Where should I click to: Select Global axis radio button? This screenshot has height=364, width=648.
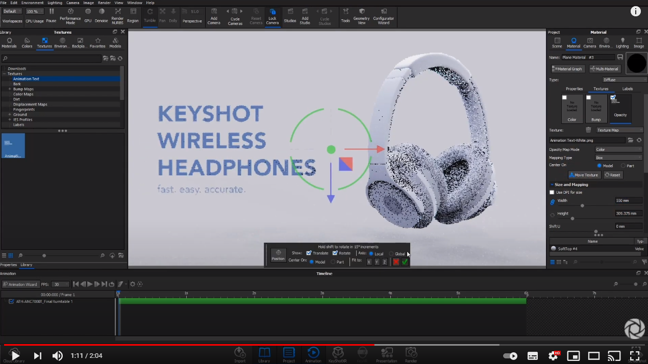(x=391, y=253)
